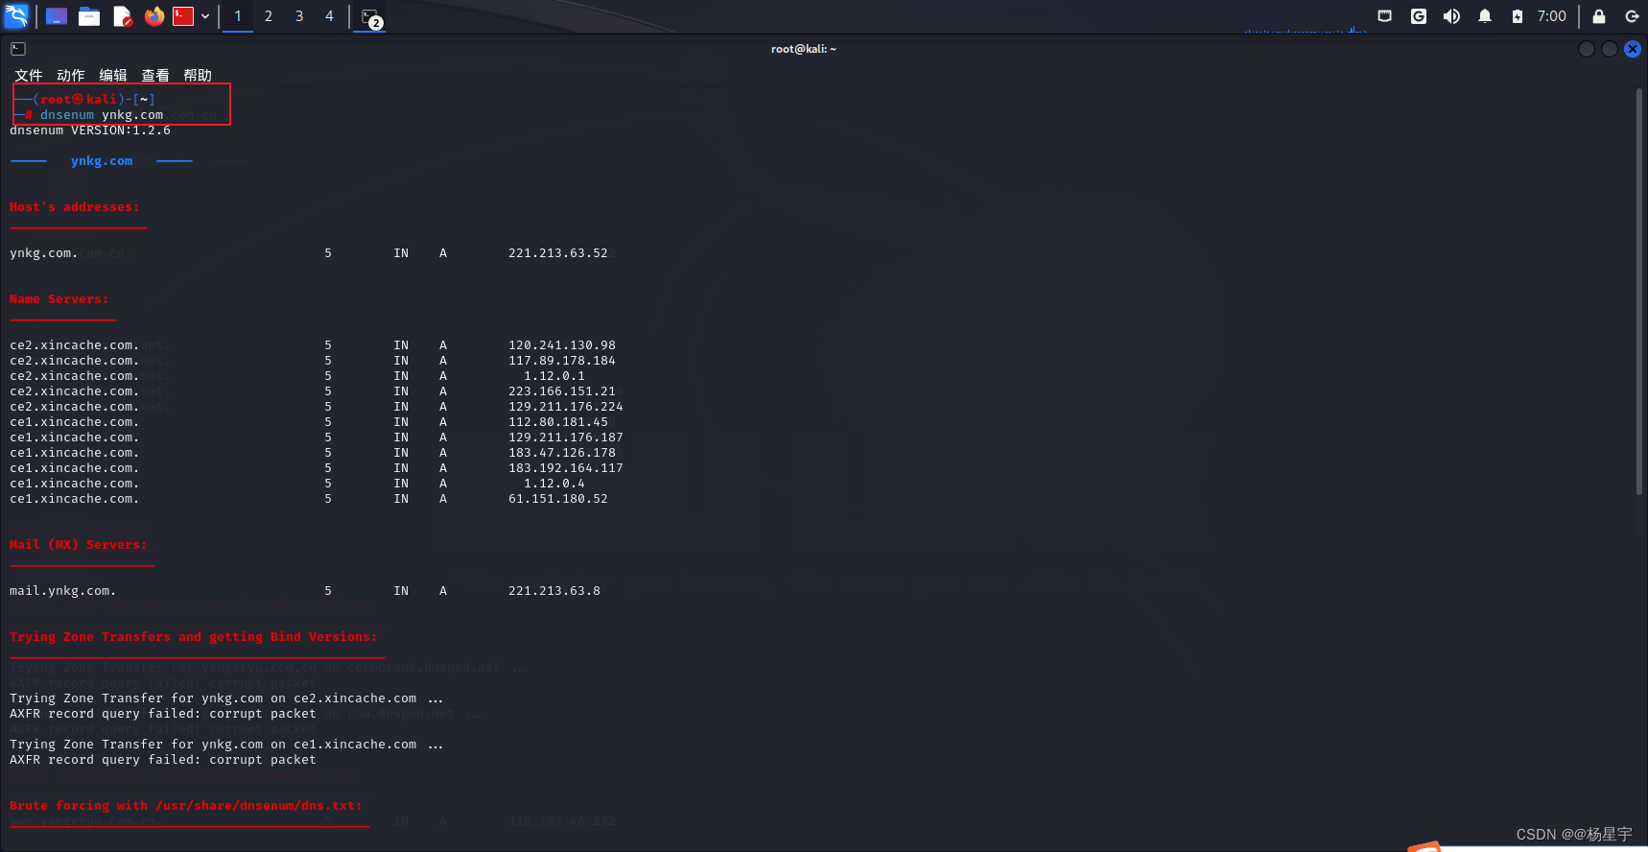Viewport: 1648px width, 852px height.
Task: Minimize the root@kali terminal window
Action: pyautogui.click(x=1587, y=49)
